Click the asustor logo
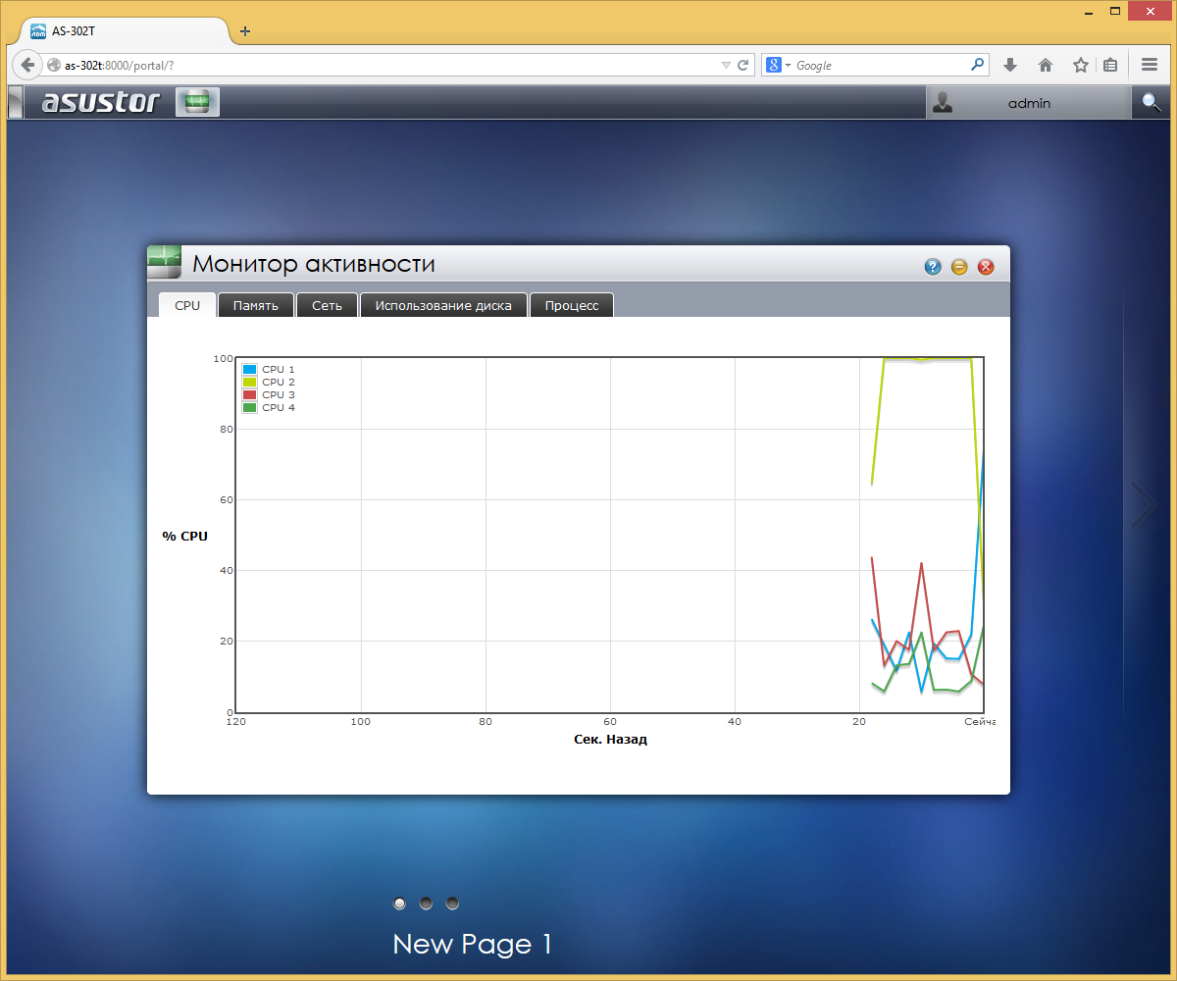The image size is (1177, 981). point(101,102)
